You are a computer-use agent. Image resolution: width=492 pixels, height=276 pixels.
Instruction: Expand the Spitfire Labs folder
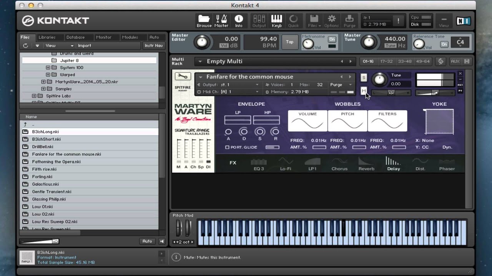tap(34, 96)
